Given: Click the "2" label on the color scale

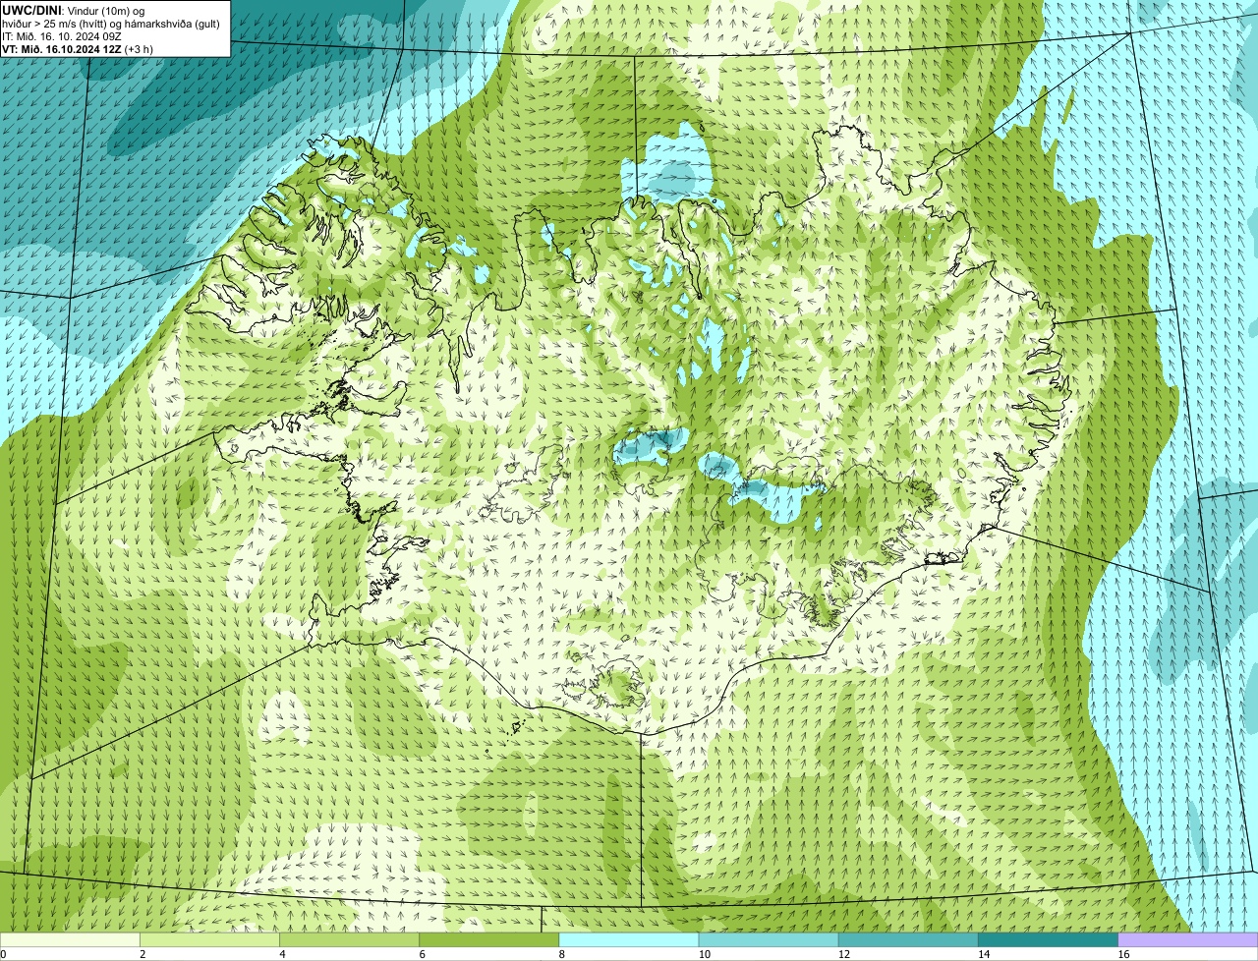Looking at the screenshot, I should [143, 954].
